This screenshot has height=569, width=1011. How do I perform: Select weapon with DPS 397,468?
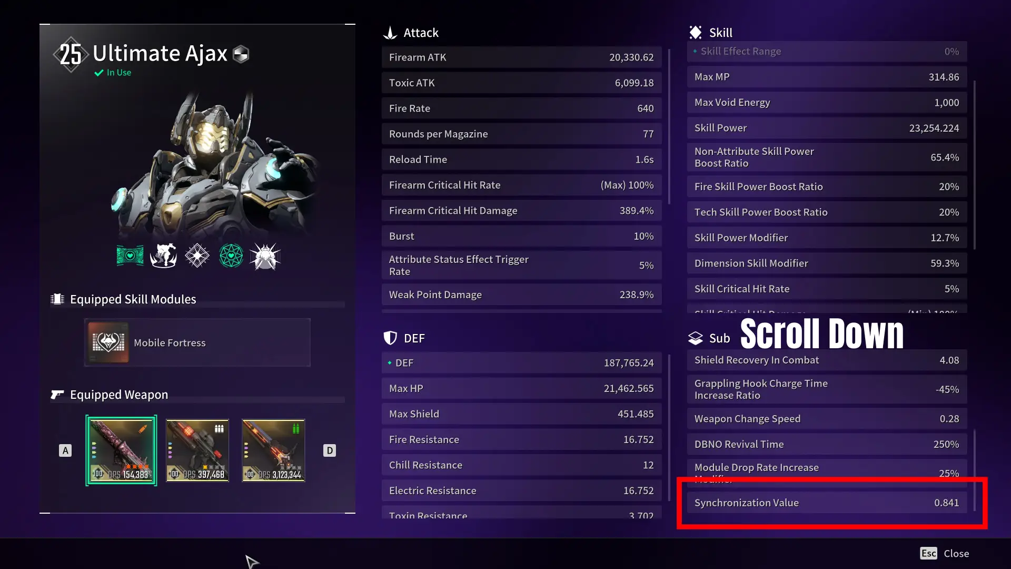(197, 450)
